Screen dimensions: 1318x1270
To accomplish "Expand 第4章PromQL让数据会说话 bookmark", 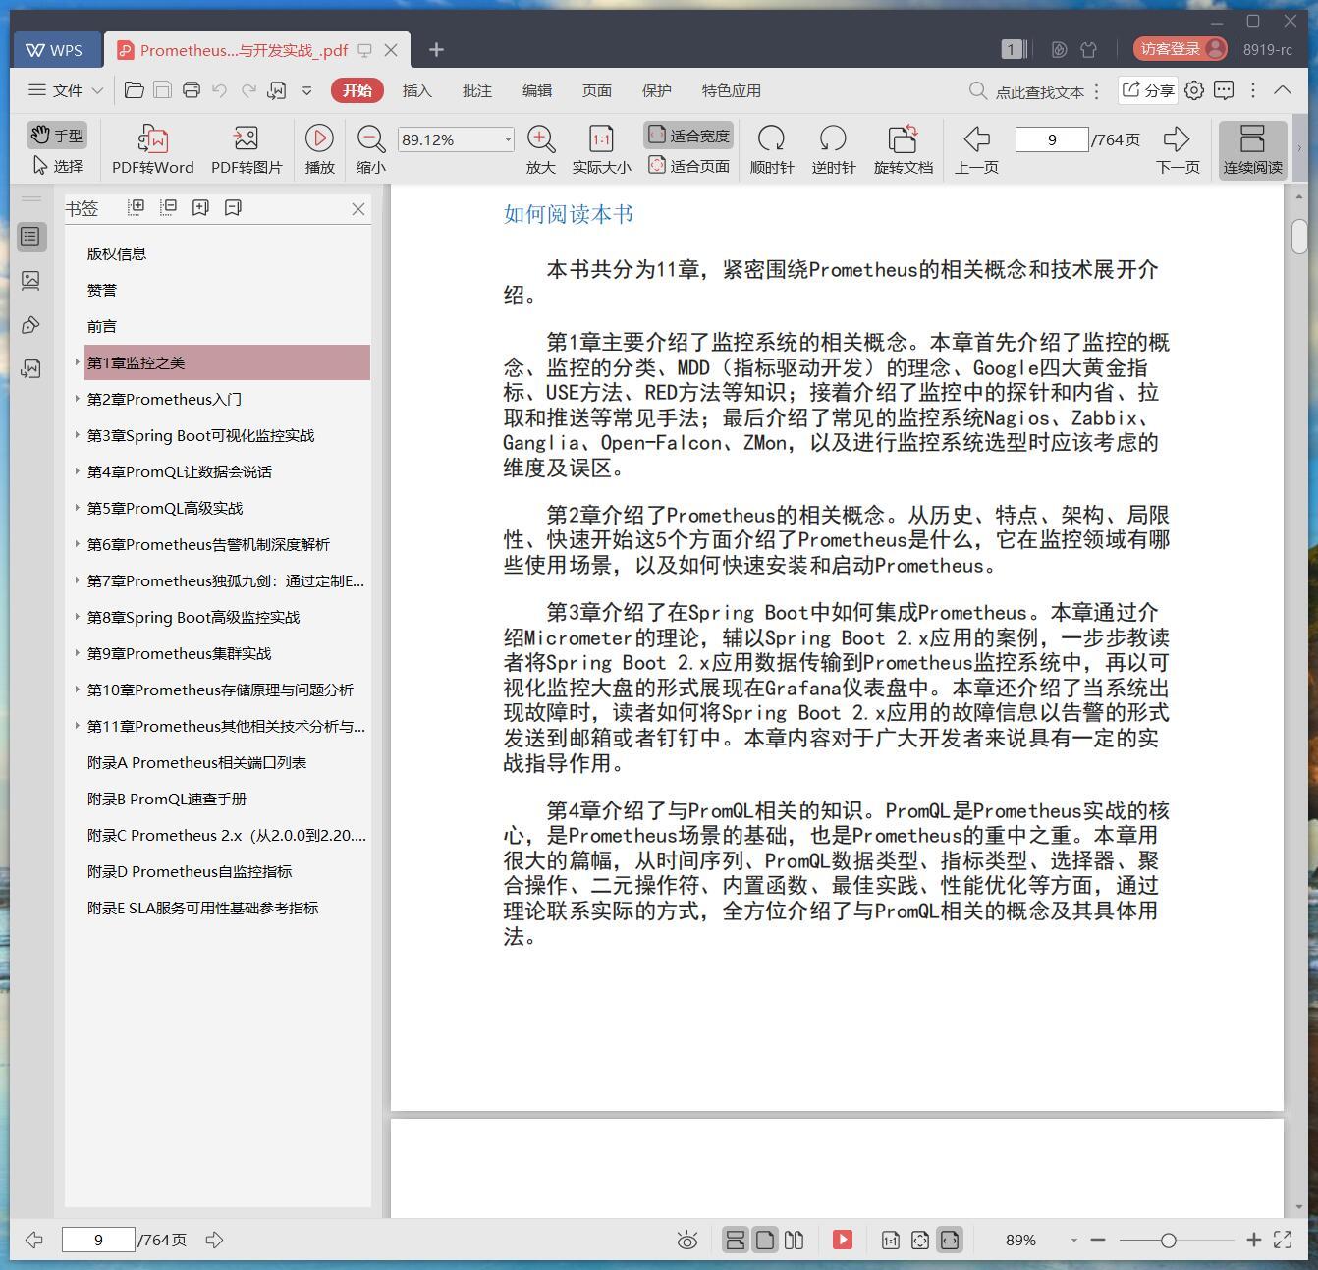I will pyautogui.click(x=77, y=471).
